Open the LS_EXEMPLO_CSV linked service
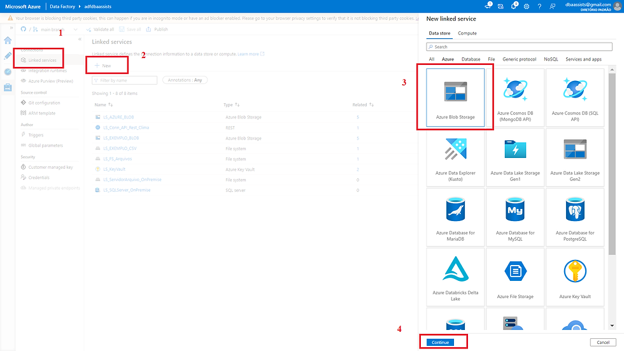 [x=120, y=148]
